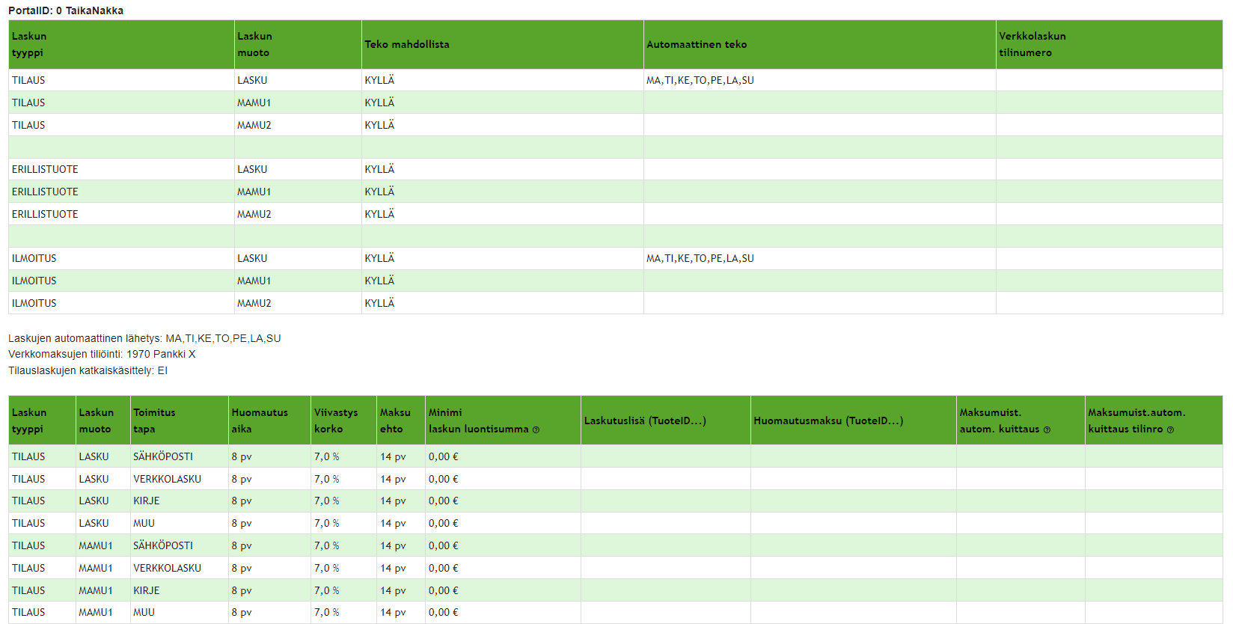Click VERKKOLASKU in the TILAUS LASKU row
1233x624 pixels.
[167, 479]
